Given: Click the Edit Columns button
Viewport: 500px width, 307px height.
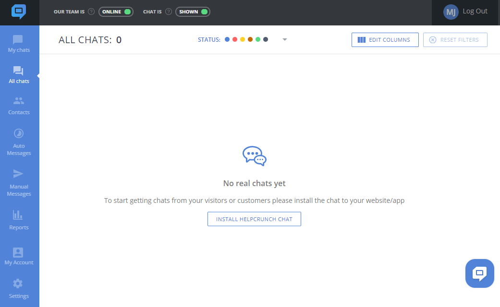Looking at the screenshot, I should (385, 40).
